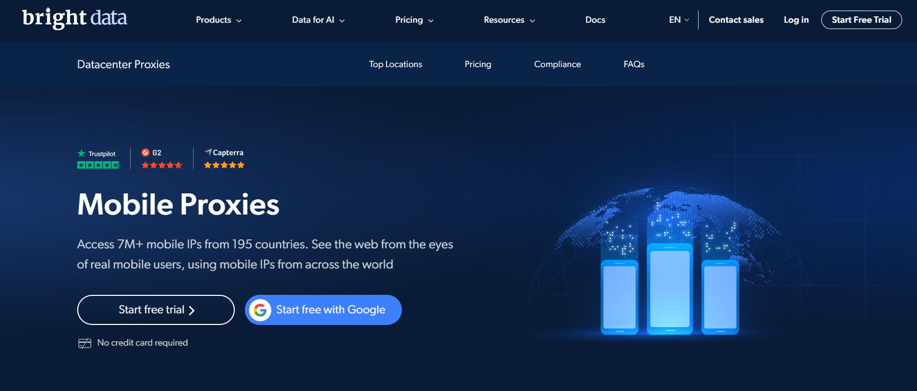View the Compliance section
The image size is (917, 391).
(557, 64)
